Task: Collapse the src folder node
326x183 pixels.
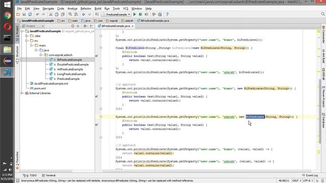Action: point(26,41)
